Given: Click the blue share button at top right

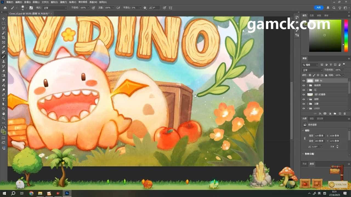Looking at the screenshot, I should click(x=319, y=8).
